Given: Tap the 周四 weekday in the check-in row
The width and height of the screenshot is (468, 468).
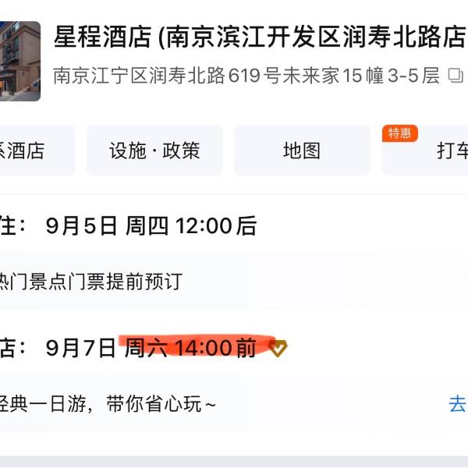Looking at the screenshot, I should click(147, 225).
